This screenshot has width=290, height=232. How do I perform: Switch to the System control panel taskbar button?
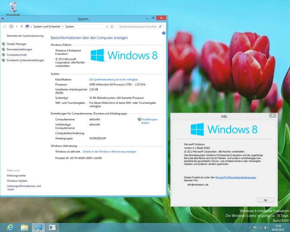click(38, 227)
